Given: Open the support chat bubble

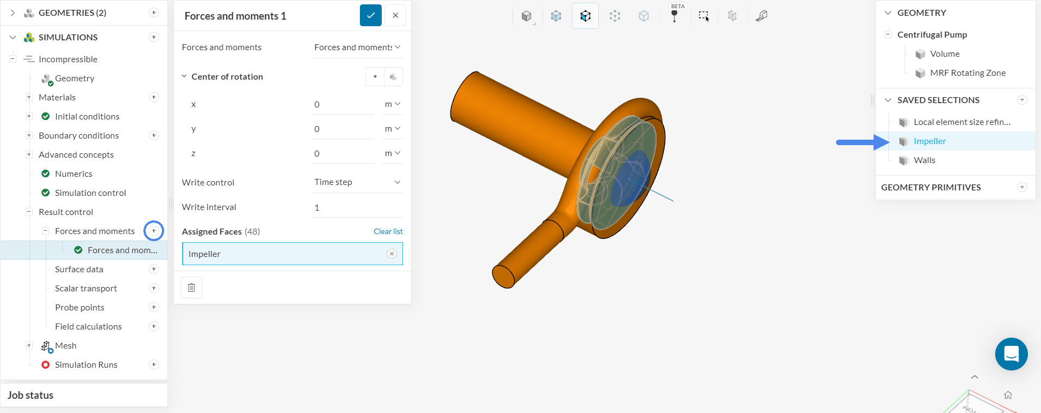Looking at the screenshot, I should pyautogui.click(x=1011, y=354).
